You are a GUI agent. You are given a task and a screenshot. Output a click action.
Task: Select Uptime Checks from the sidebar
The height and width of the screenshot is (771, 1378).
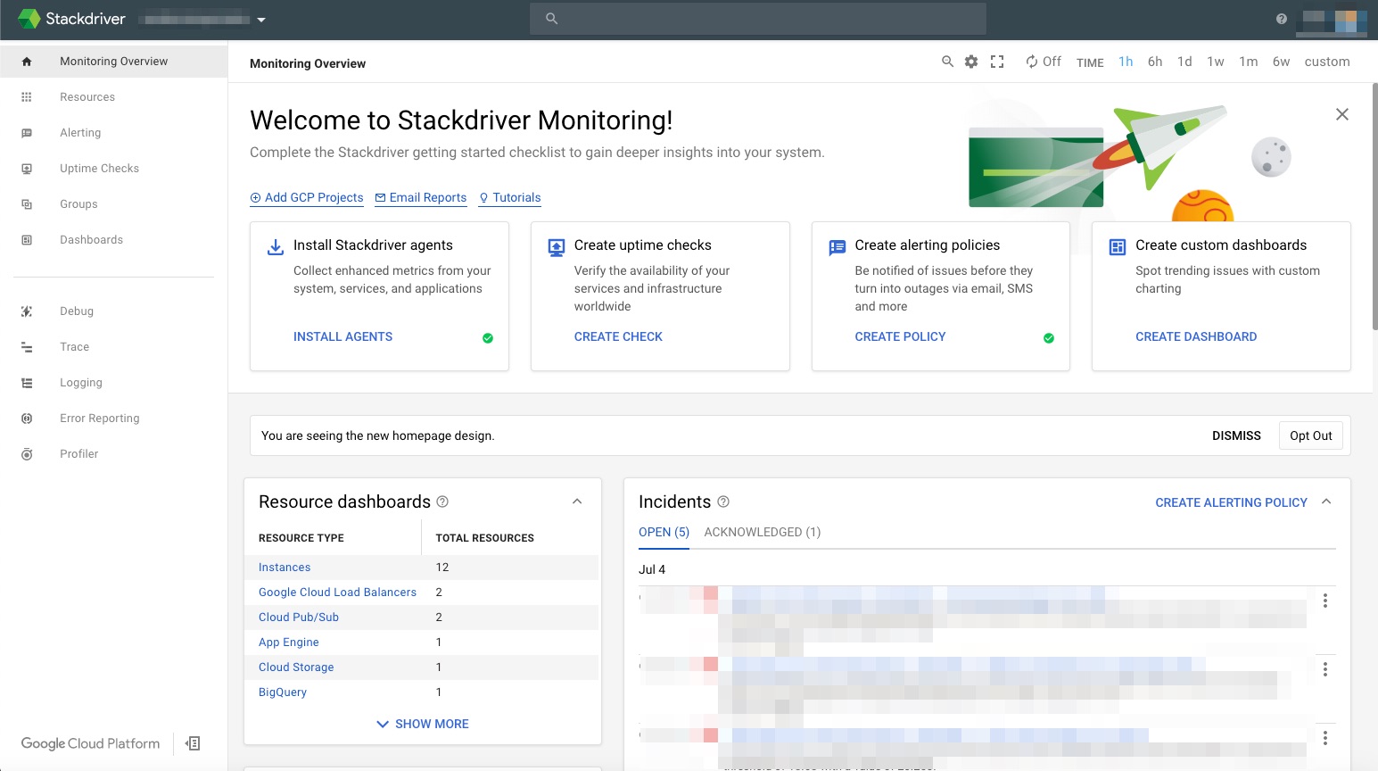(99, 168)
